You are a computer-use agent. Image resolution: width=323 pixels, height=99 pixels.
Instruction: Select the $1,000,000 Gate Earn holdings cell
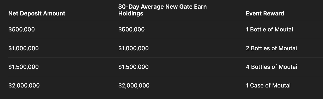tap(133, 48)
